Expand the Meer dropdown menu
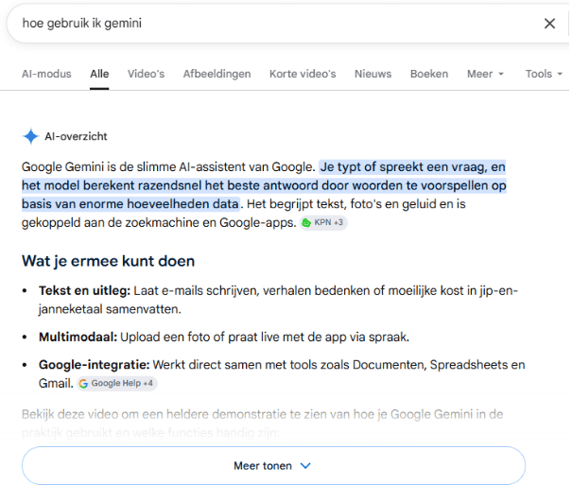 coord(485,74)
